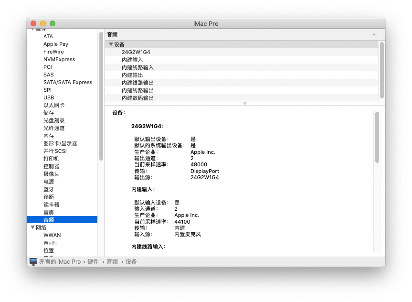This screenshot has width=412, height=302.
Task: Select 光盘刻录 in the sidebar
Action: click(54, 120)
